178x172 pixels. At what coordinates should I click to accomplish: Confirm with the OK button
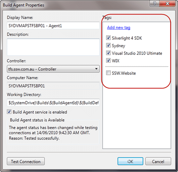[130, 161]
